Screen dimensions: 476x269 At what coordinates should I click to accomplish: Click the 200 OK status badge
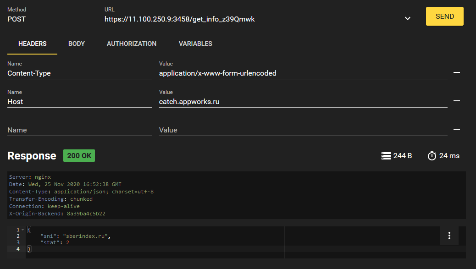[x=79, y=156]
